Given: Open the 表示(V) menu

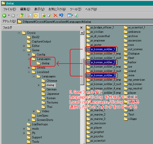Looking at the screenshot, I should (x=39, y=9).
